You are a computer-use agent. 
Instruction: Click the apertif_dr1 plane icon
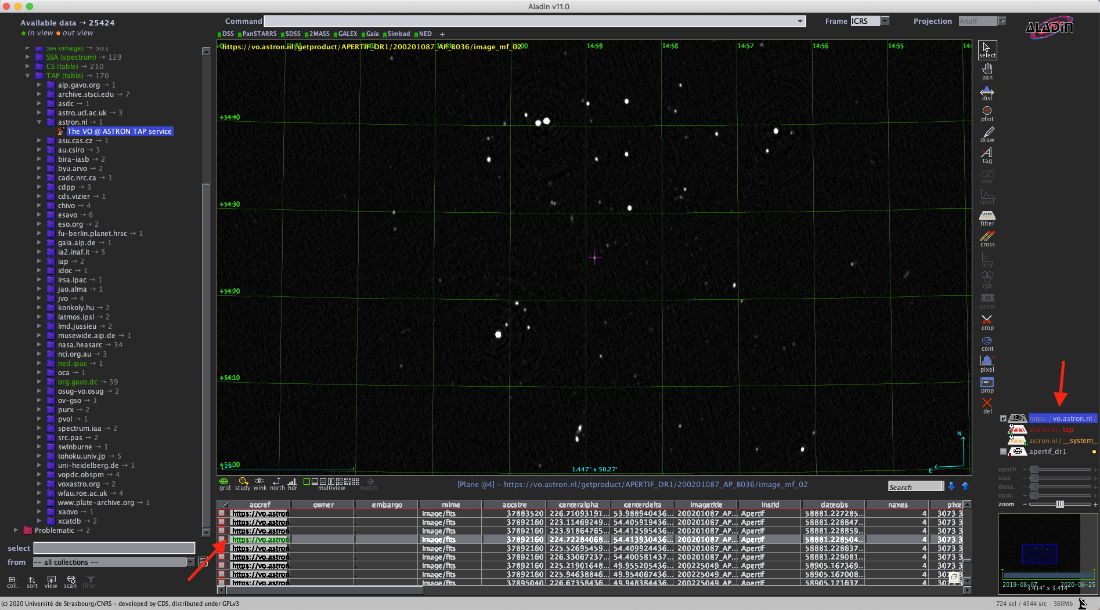click(x=1018, y=451)
